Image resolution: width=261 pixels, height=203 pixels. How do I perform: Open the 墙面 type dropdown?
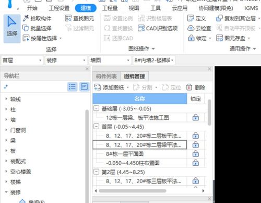coord(110,60)
